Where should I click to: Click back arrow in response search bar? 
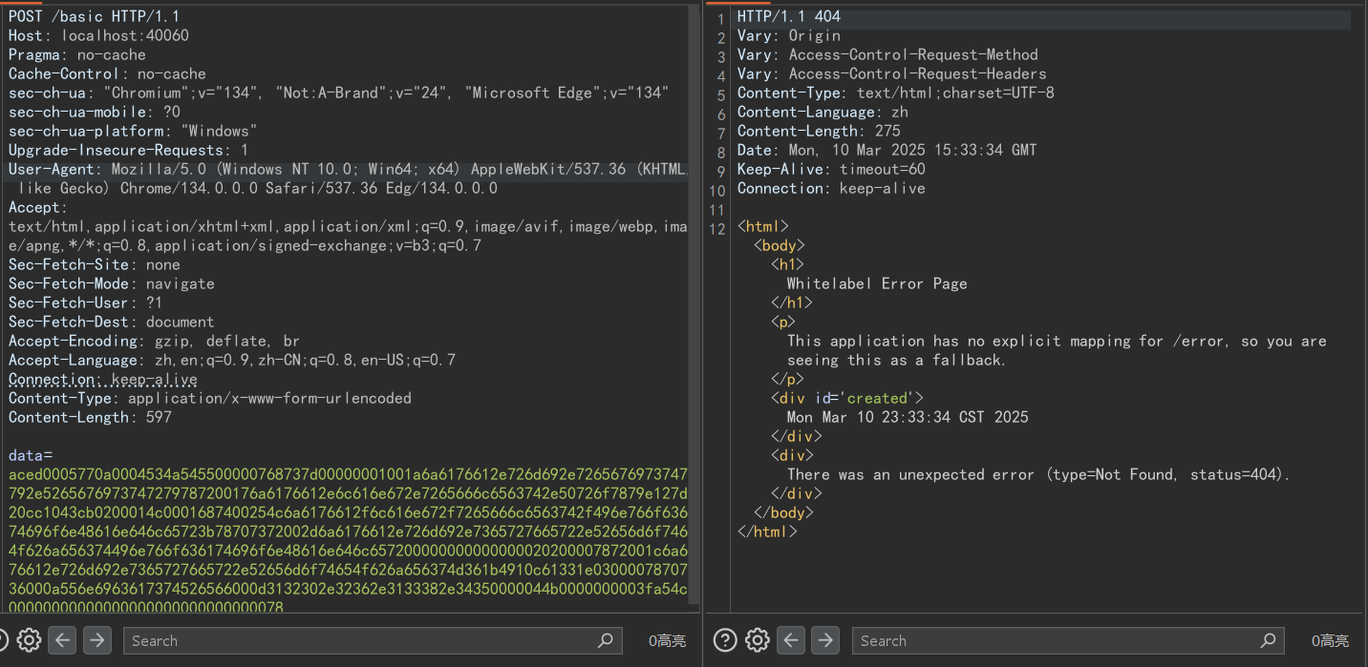pos(791,640)
